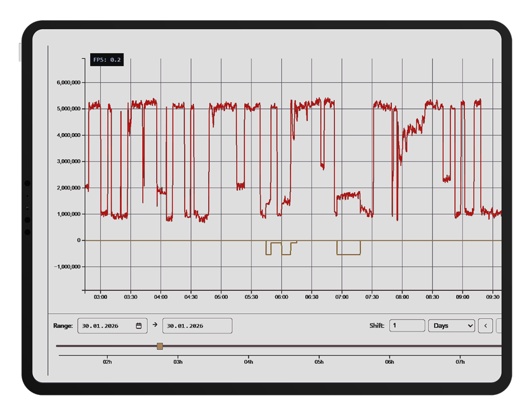Click the 07h marker on the timeline
The height and width of the screenshot is (412, 529).
460,362
